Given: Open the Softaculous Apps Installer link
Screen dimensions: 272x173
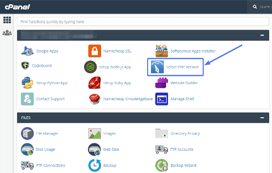Looking at the screenshot, I should click(x=193, y=51).
